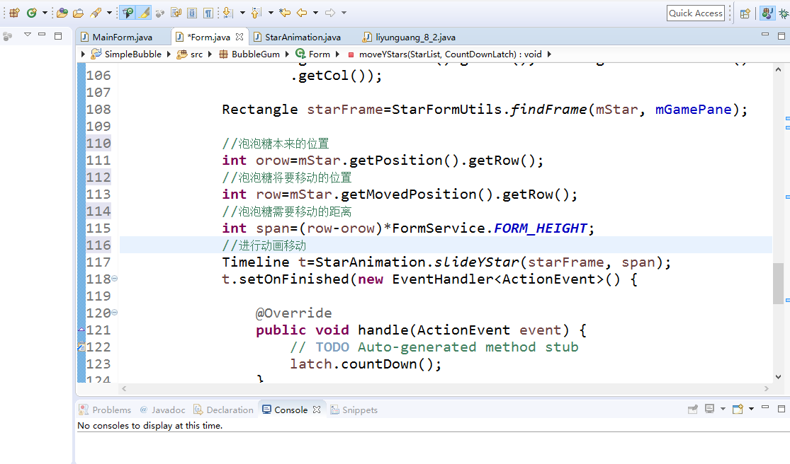Click the FORM_HEIGHT constant in code
790x464 pixels.
540,228
